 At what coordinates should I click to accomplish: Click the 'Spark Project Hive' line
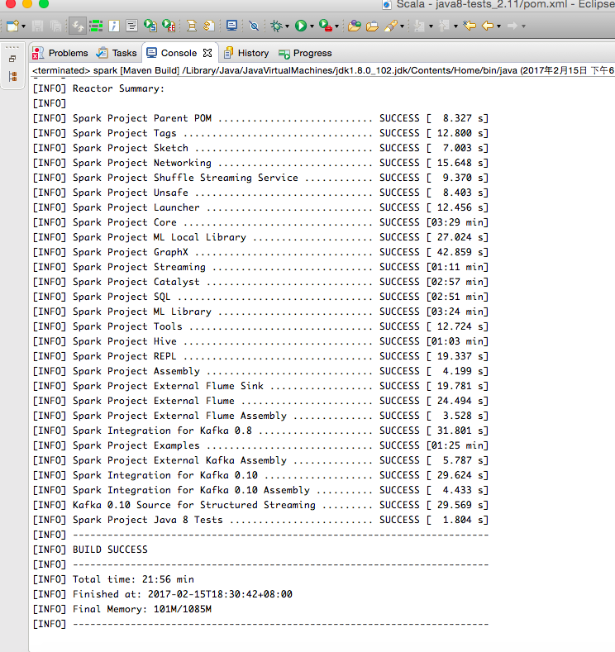coord(260,342)
